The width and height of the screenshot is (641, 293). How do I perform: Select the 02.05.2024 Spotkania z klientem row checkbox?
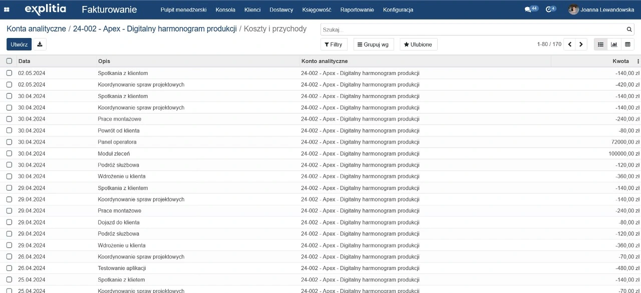(x=9, y=73)
